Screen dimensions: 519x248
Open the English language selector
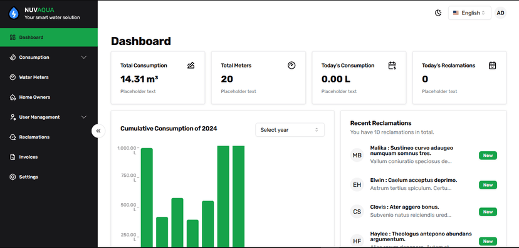[x=469, y=13]
